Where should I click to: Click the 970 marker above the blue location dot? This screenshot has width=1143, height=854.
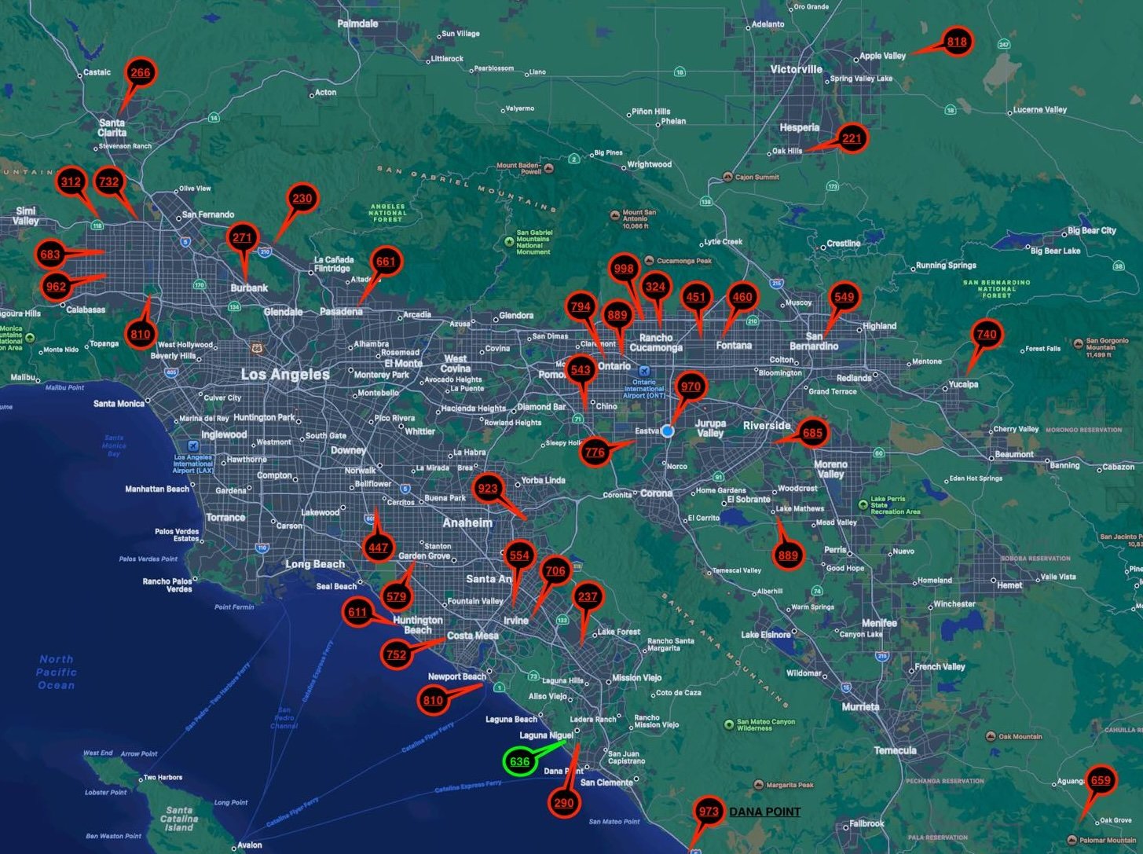pos(691,387)
